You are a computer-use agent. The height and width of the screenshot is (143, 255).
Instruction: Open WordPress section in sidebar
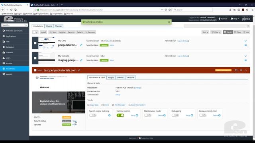[14, 69]
